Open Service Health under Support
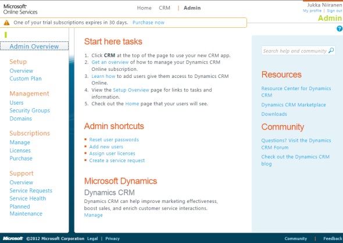 (x=28, y=198)
